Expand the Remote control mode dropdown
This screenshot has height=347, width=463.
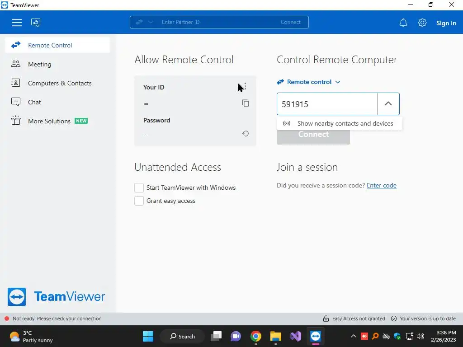(x=308, y=82)
